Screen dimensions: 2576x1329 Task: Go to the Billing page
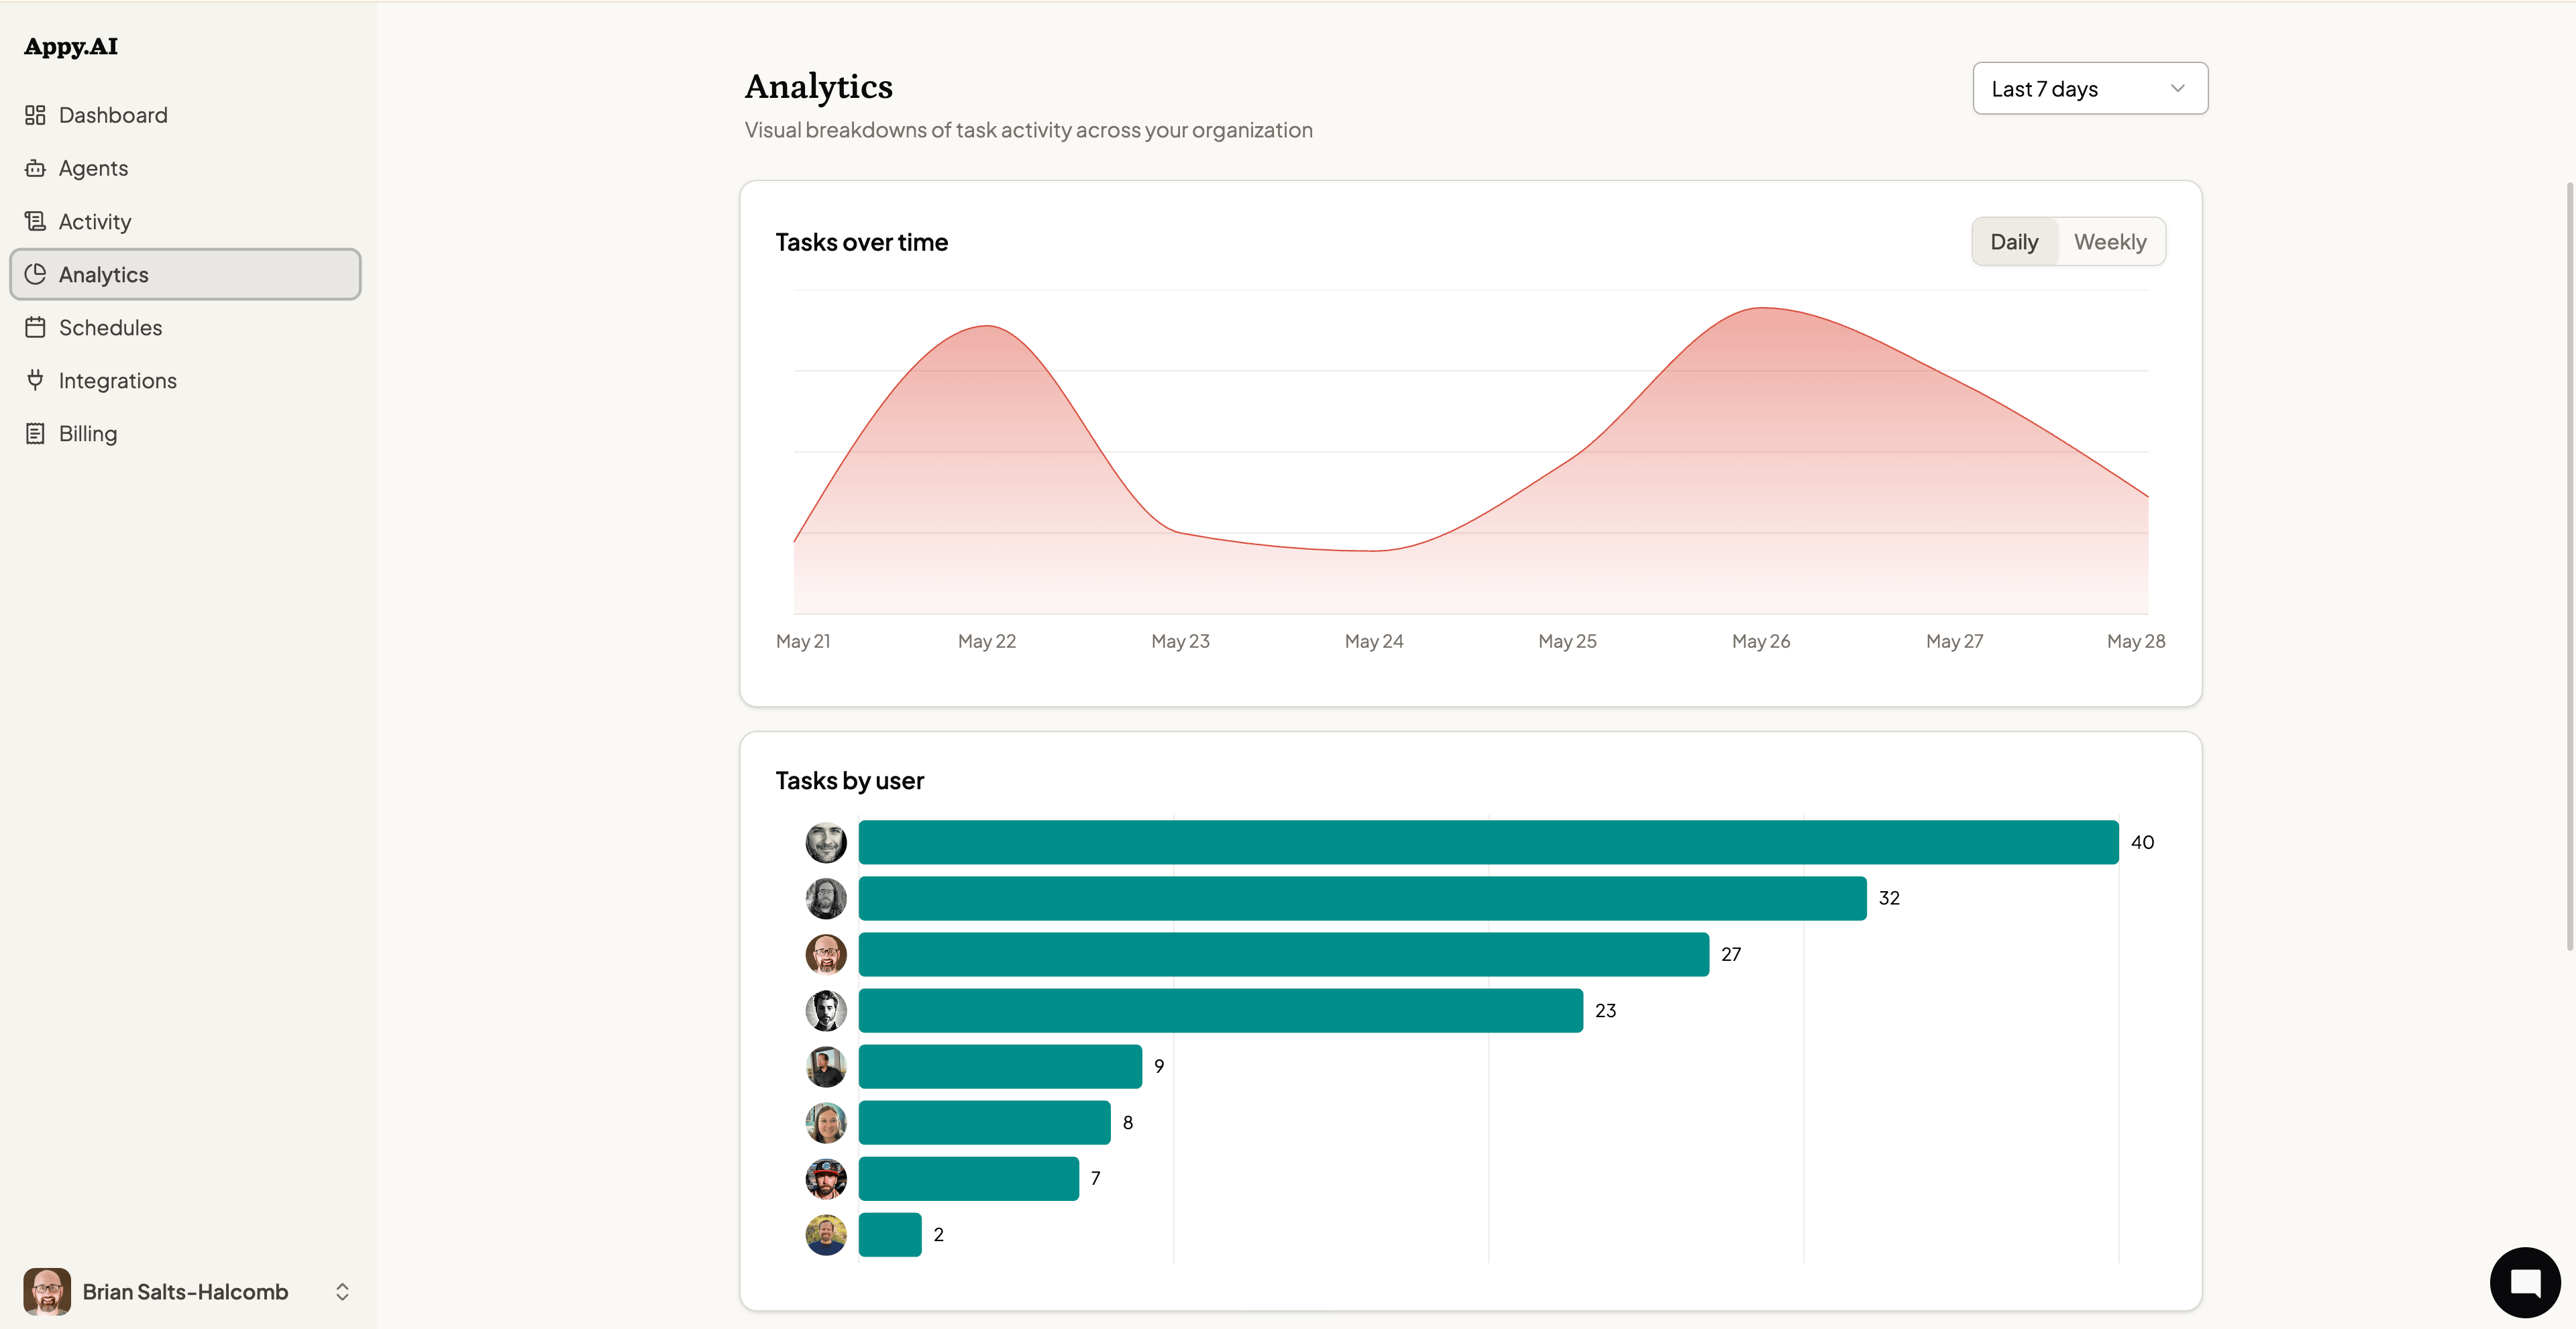[x=185, y=432]
